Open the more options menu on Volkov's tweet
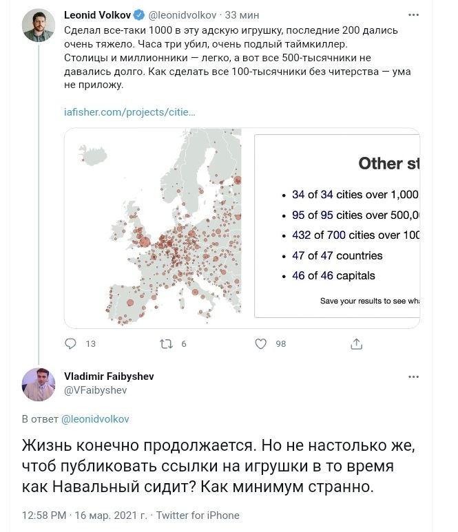458x532 pixels. (413, 14)
